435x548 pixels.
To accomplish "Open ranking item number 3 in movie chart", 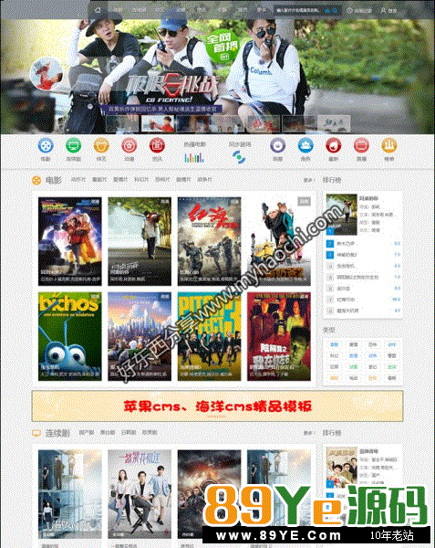I will [363, 255].
